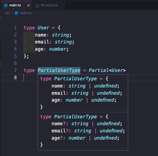Screen dimensions: 158x156
Task: Open the src breadcrumb folder
Action: click(x=7, y=13)
